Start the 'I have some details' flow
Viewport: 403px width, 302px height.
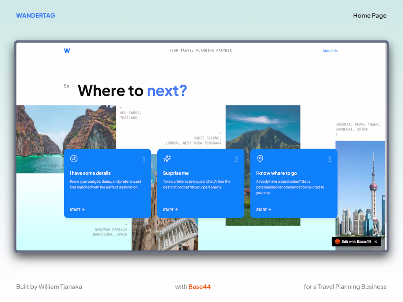(x=77, y=210)
